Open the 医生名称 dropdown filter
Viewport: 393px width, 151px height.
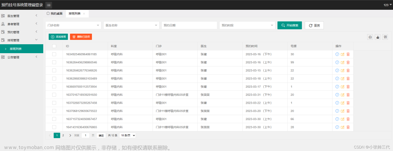(x=131, y=25)
